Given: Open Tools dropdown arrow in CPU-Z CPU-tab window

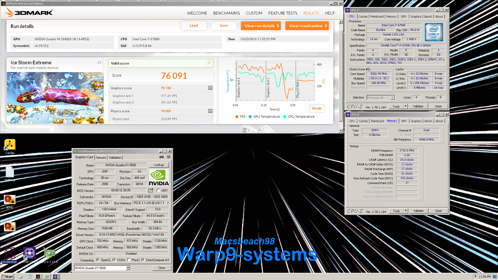Looking at the screenshot, I should coord(405,106).
